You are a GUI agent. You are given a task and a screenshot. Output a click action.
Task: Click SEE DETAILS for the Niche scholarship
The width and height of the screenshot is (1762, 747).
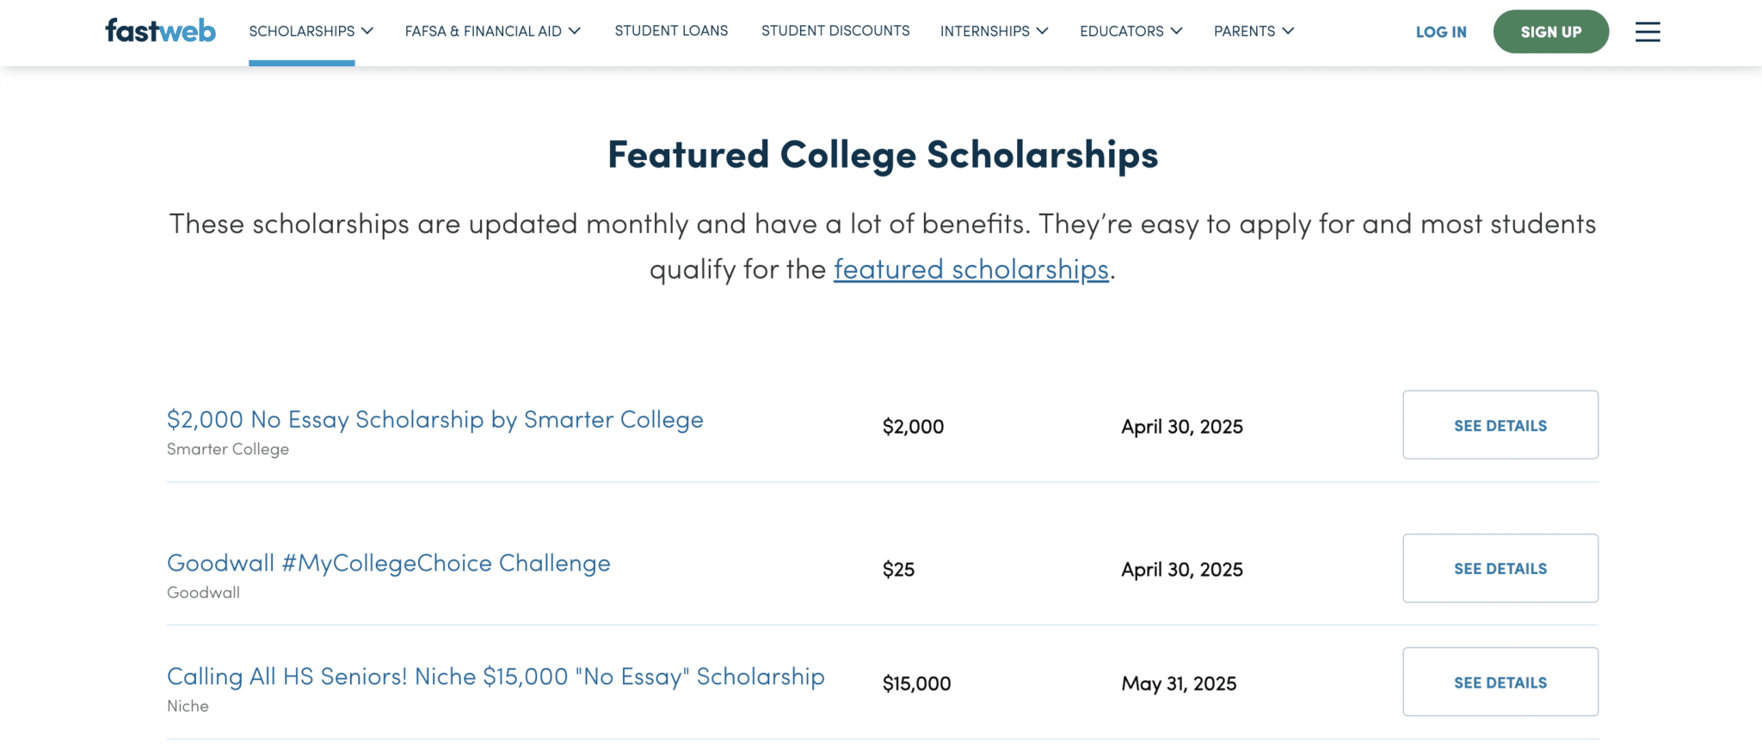click(1500, 682)
